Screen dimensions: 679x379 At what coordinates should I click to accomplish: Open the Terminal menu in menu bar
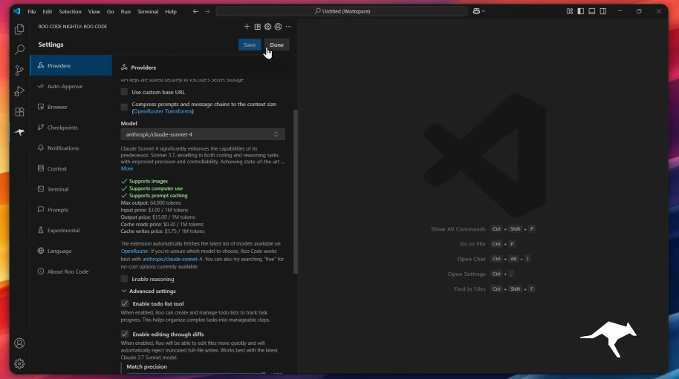(x=148, y=12)
